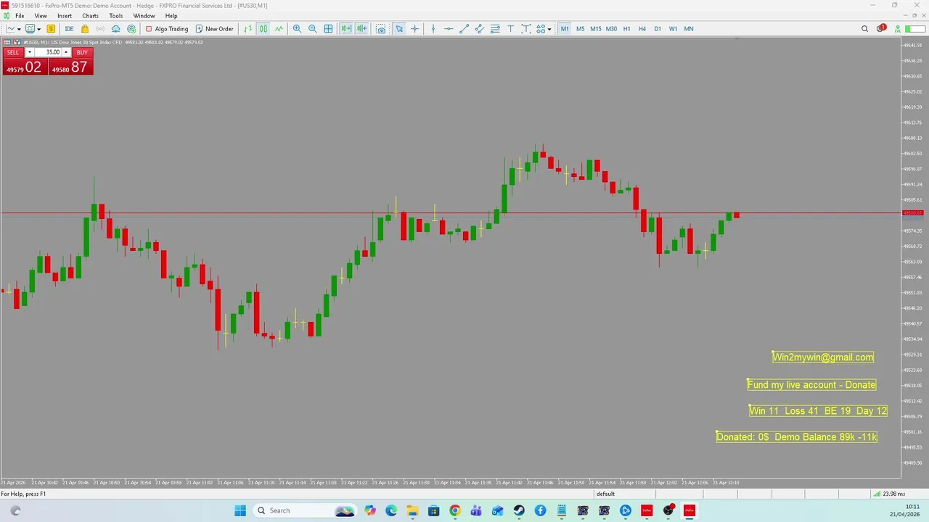This screenshot has width=929, height=522.
Task: Open the Signals radio icon
Action: point(100,29)
